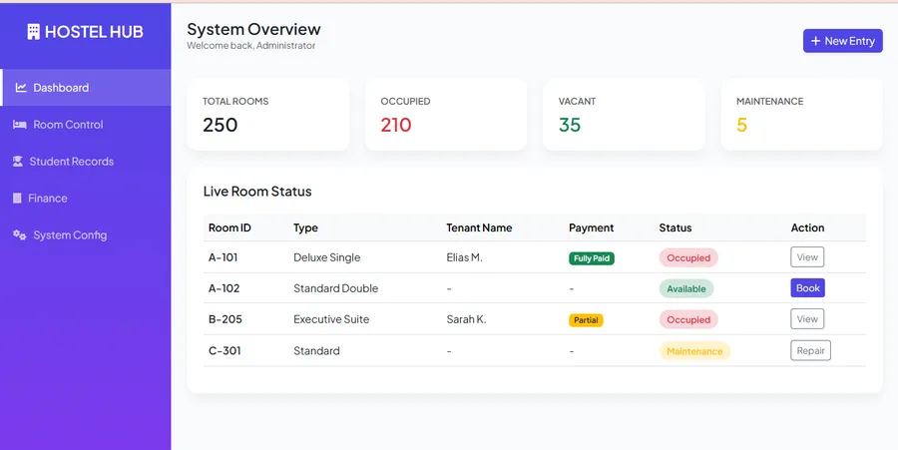Click the Room Control bed icon
Viewport: 898px width, 450px height.
20,125
